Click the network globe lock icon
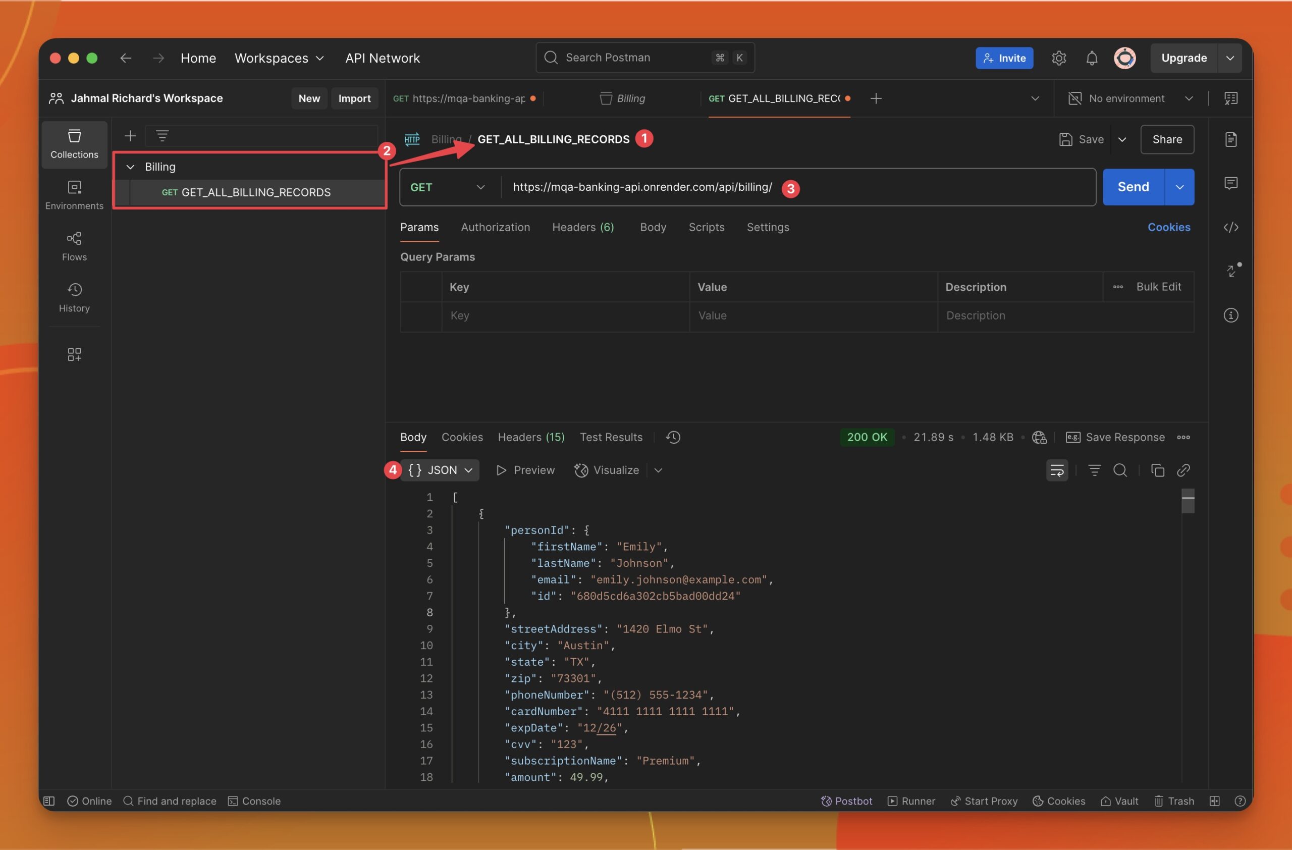 1039,438
